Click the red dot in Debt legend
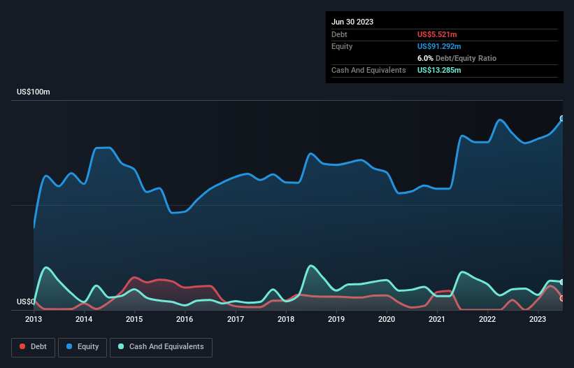 coord(24,347)
